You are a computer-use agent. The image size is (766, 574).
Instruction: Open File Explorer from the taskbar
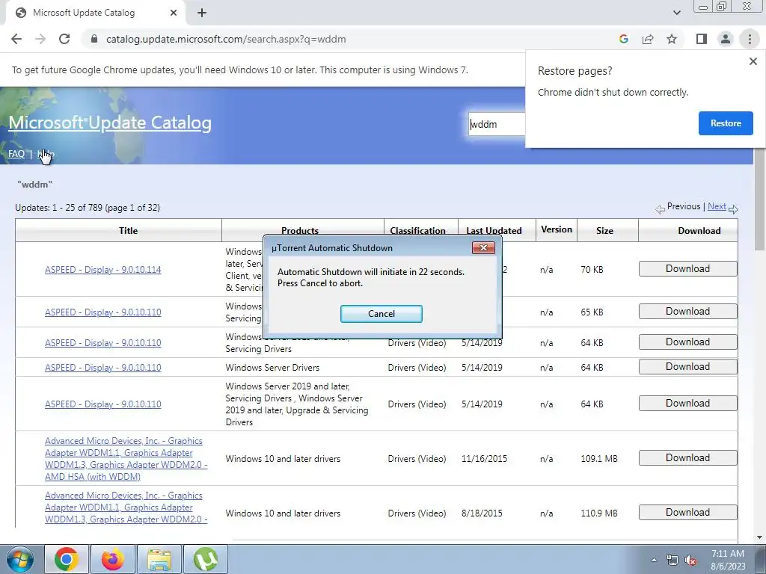coord(159,559)
